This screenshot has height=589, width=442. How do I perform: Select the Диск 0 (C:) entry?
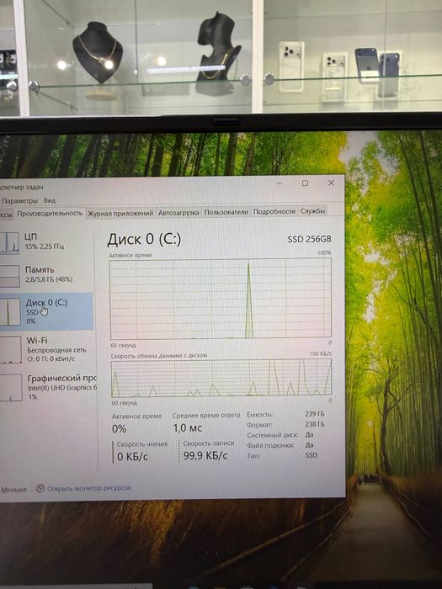tap(45, 312)
